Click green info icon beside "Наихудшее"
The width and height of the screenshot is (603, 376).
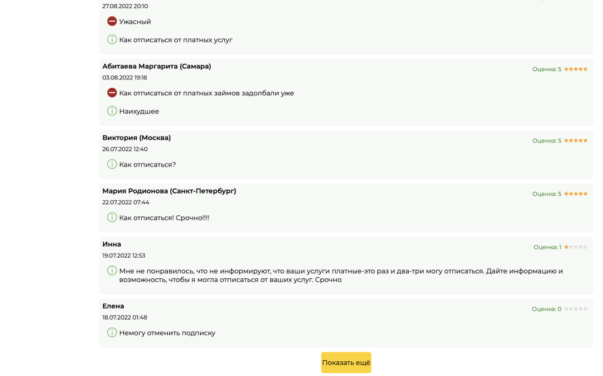click(112, 111)
